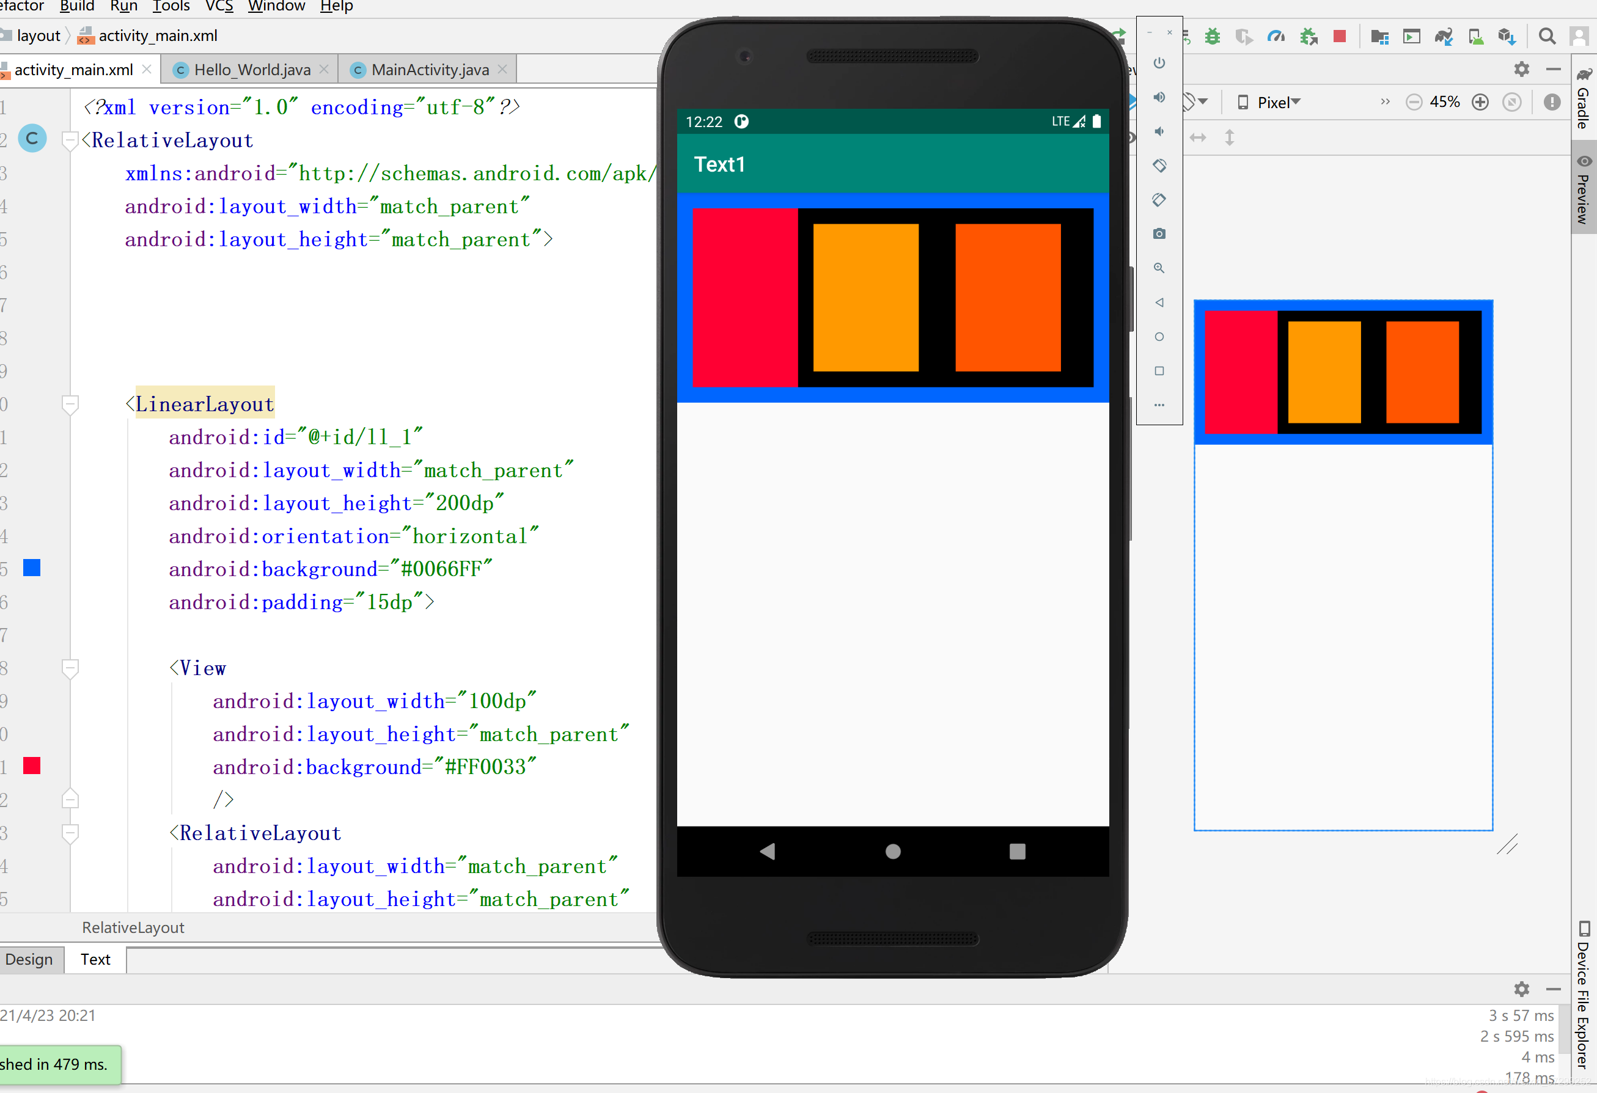Power off the emulator
Screen dimensions: 1597x1093
pyautogui.click(x=1160, y=62)
